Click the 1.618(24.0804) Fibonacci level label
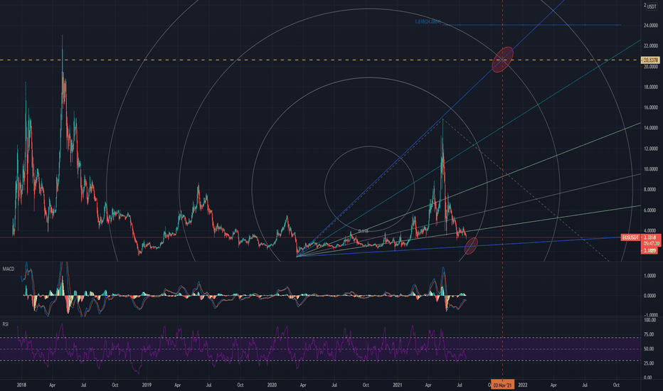 click(428, 21)
